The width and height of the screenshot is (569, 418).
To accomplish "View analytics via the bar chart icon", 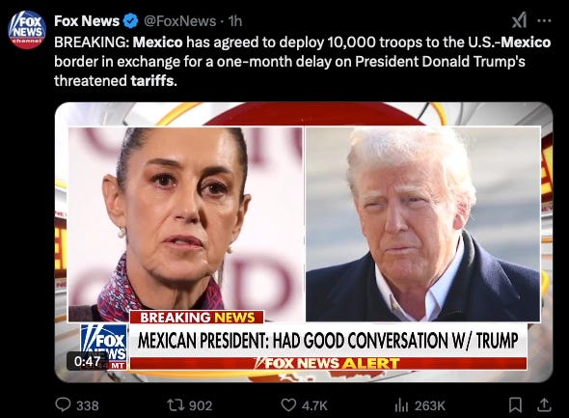I will click(401, 404).
